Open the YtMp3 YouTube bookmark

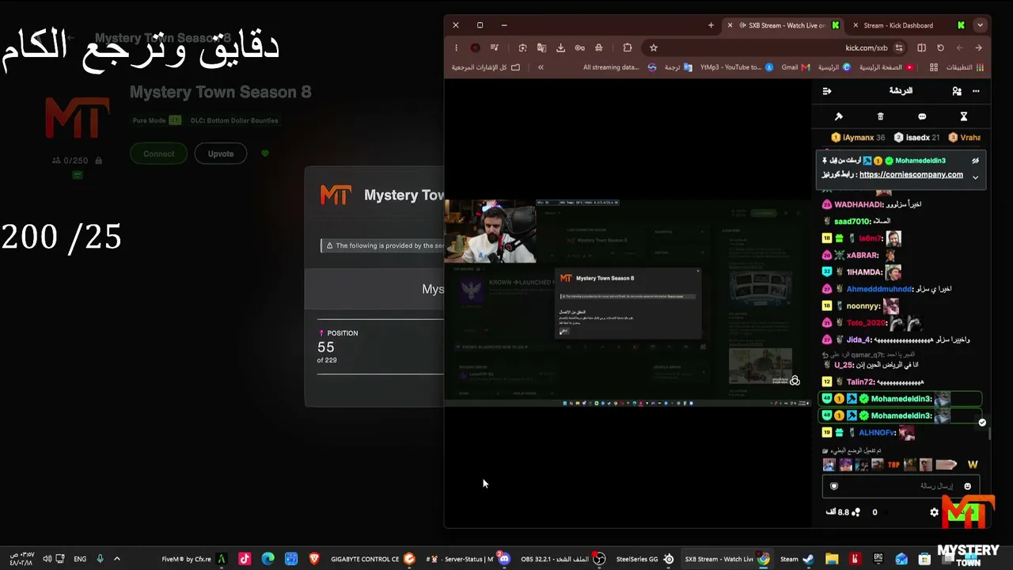click(x=737, y=67)
